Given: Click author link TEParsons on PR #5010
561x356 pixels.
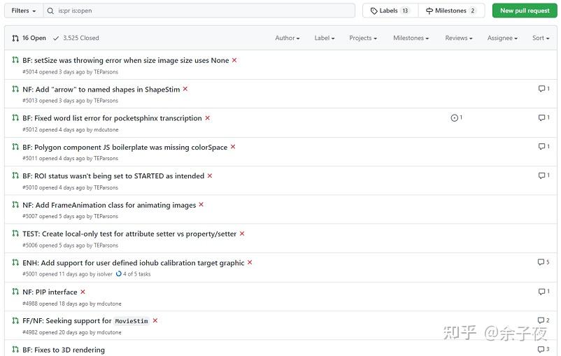Looking at the screenshot, I should click(x=106, y=187).
